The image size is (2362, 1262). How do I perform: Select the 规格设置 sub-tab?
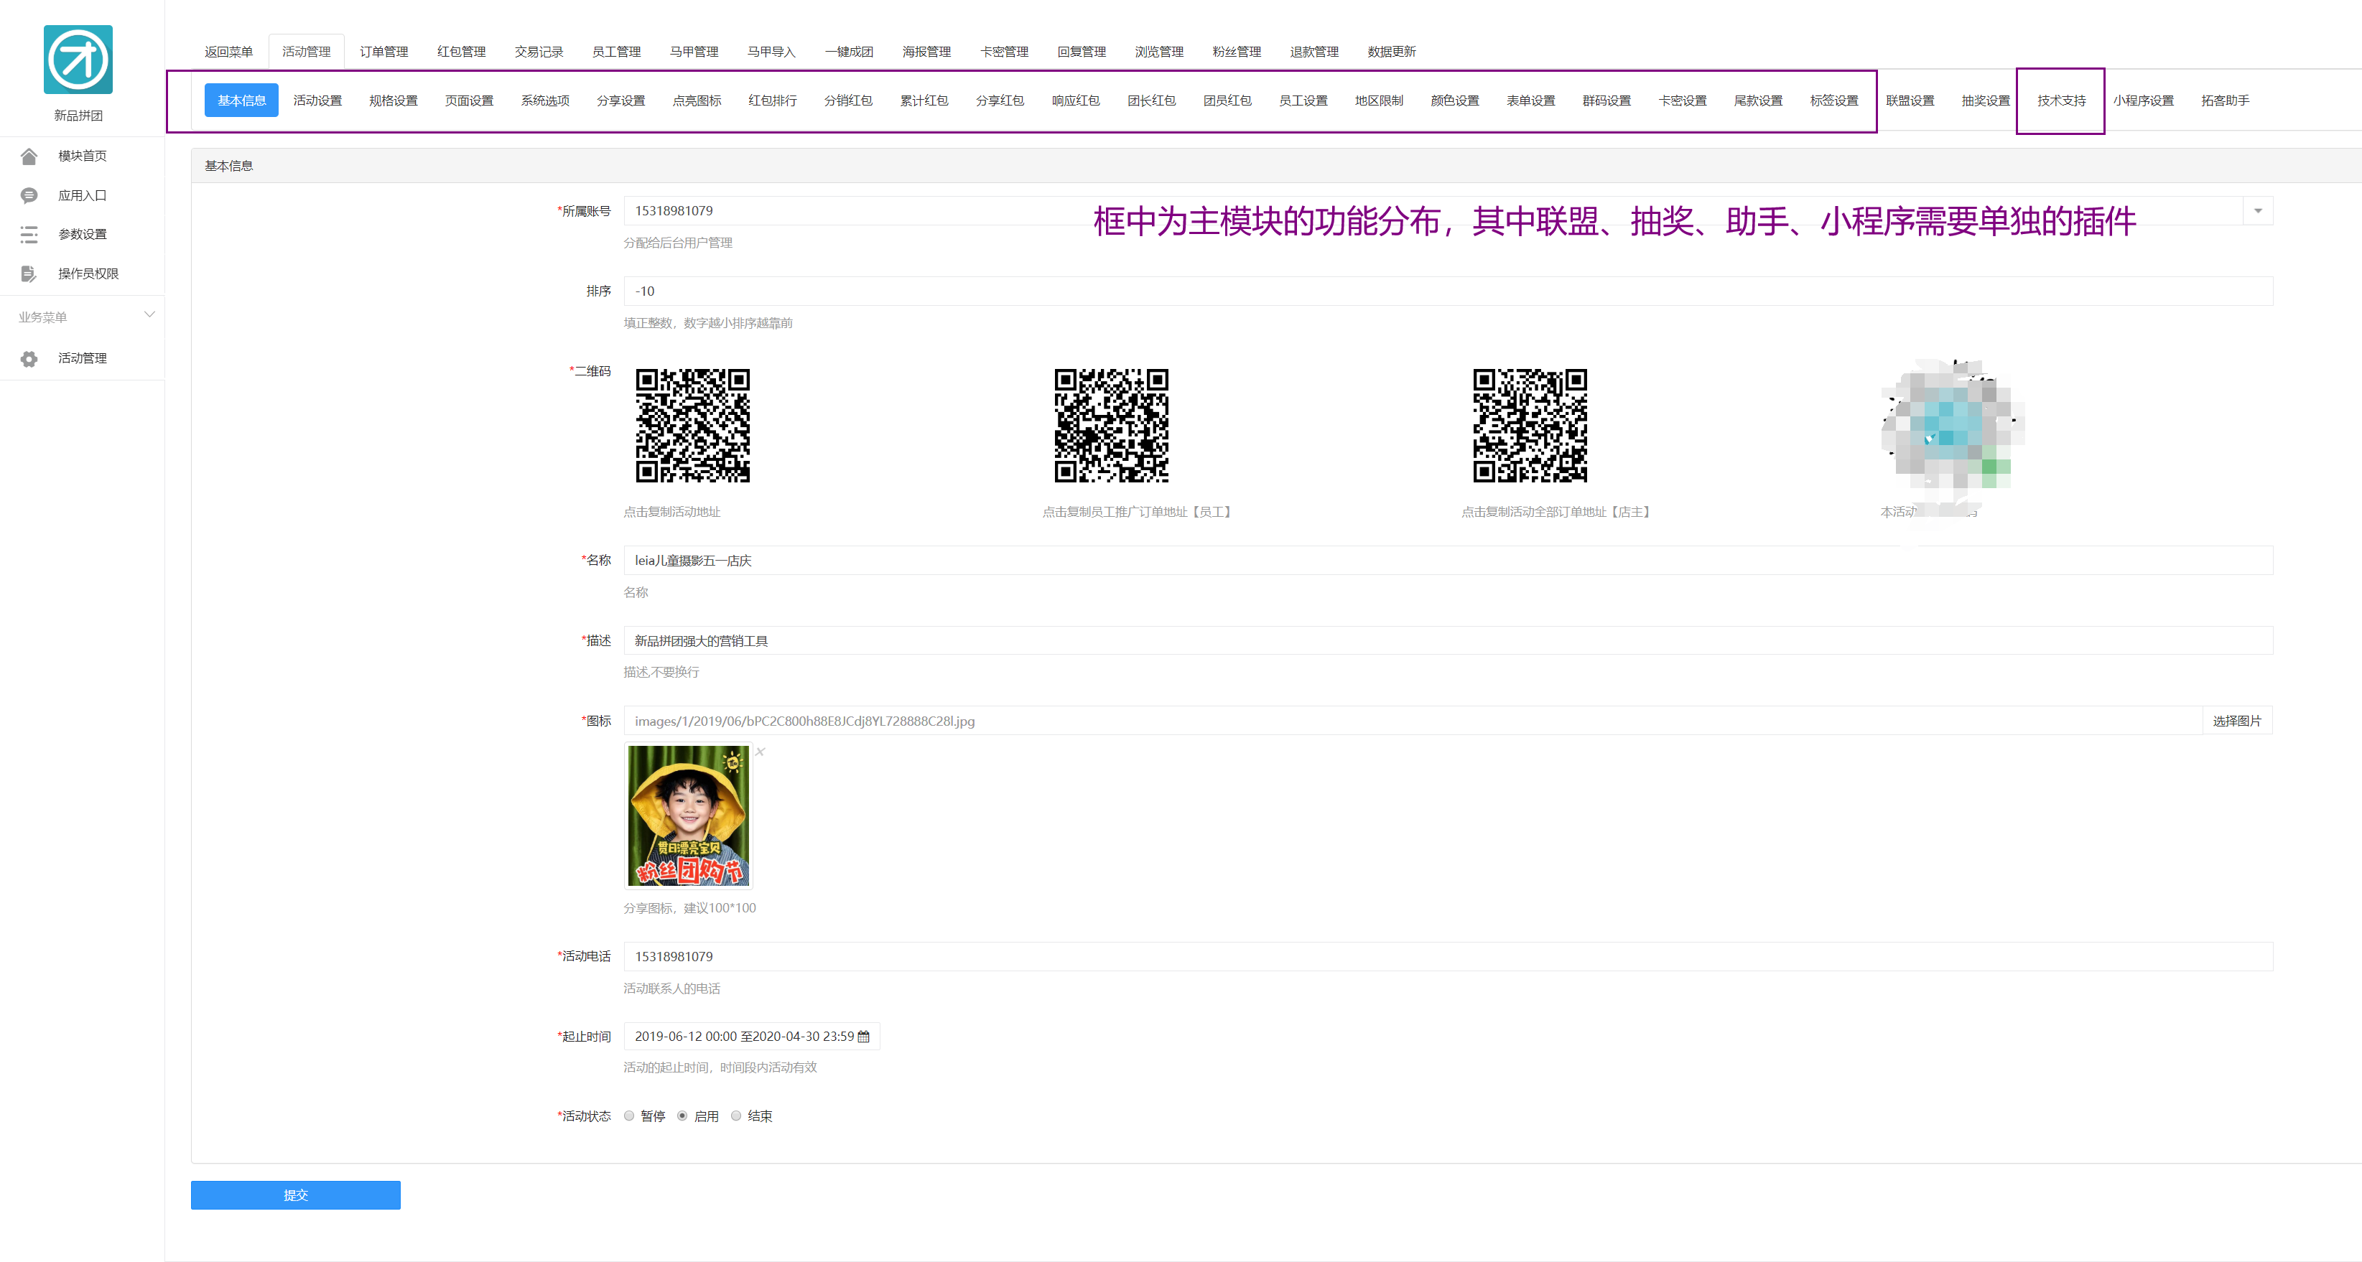392,100
